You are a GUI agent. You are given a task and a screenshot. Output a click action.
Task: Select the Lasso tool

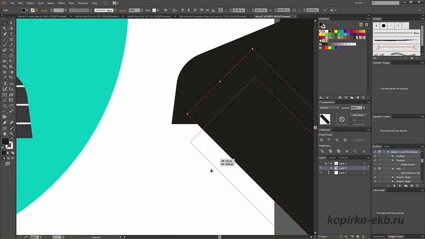(x=11, y=29)
